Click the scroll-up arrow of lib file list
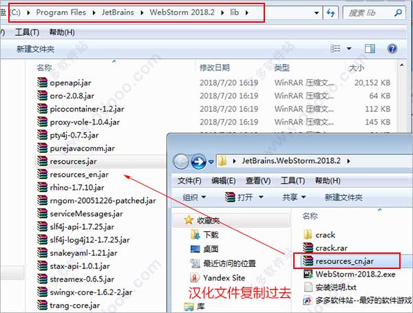Image resolution: width=413 pixels, height=313 pixels. click(x=402, y=65)
